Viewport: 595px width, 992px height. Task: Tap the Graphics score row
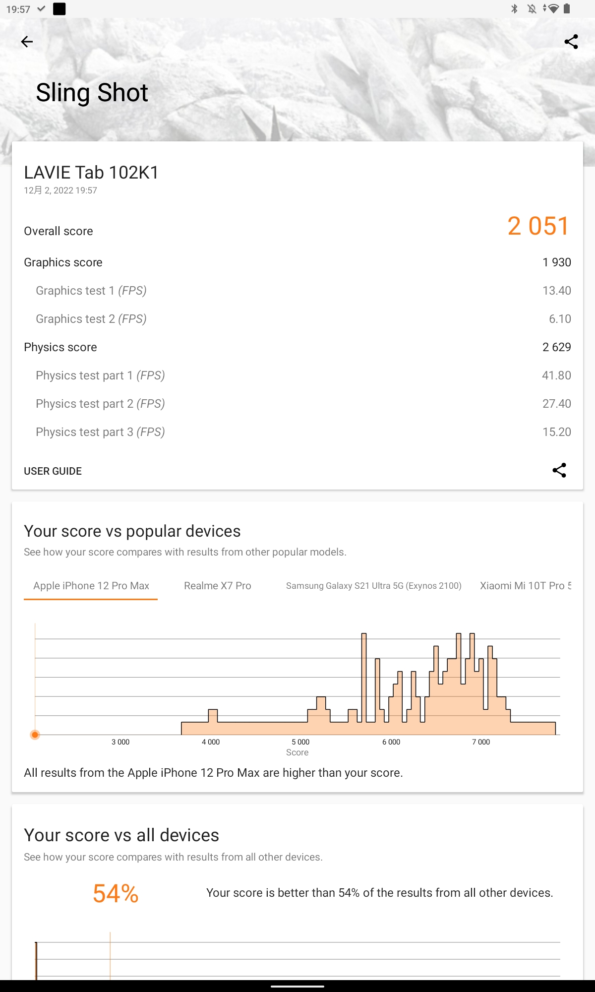(297, 262)
